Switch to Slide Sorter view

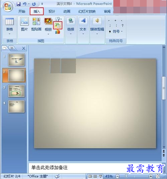tap(95, 176)
